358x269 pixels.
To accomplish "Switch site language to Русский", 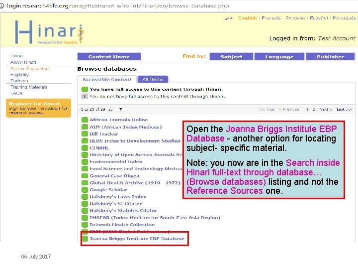I will (295, 18).
